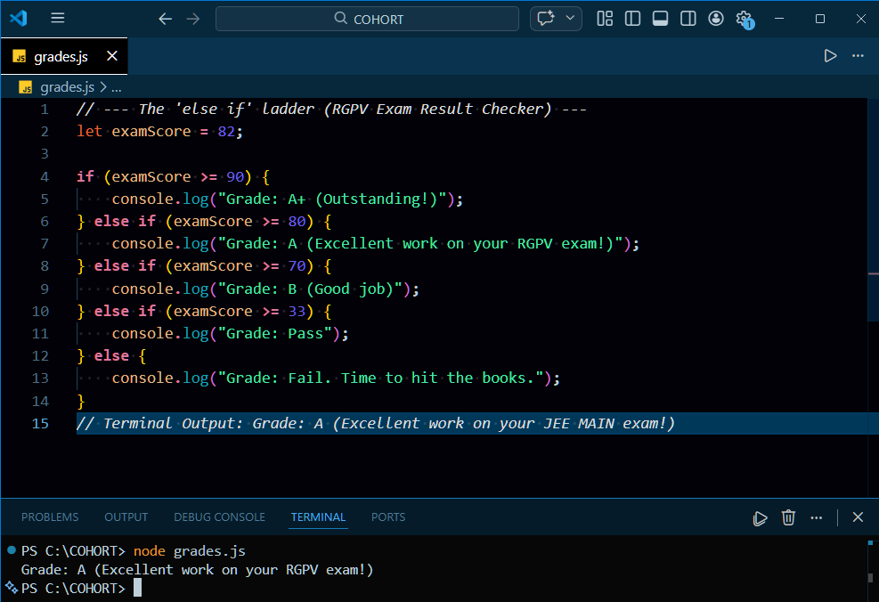The width and height of the screenshot is (879, 602).
Task: Open editor More Actions ellipsis
Action: [x=858, y=55]
